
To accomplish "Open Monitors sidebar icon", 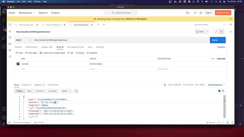I will click(x=10, y=50).
